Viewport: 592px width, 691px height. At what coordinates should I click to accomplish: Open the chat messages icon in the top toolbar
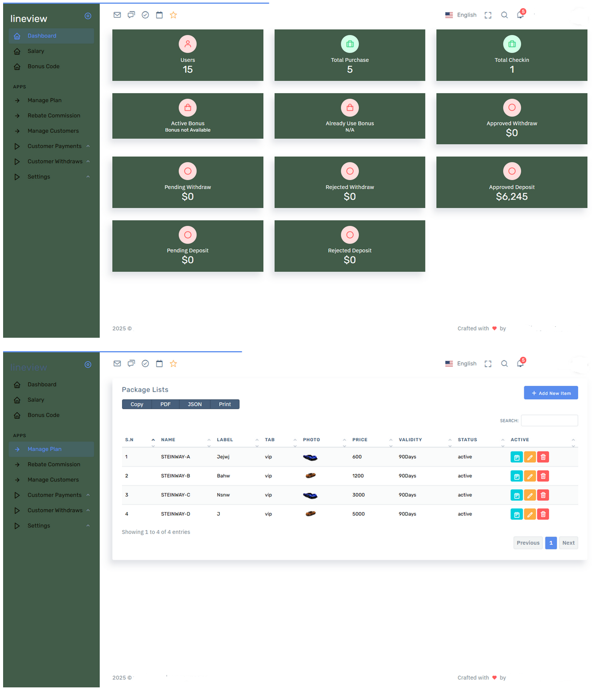tap(131, 15)
